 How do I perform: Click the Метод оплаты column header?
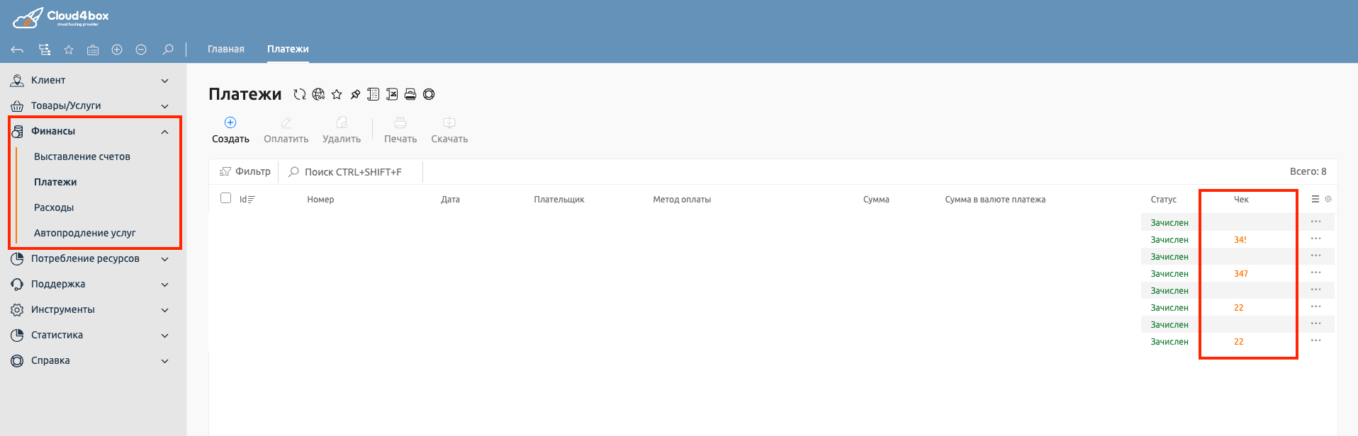(x=682, y=200)
